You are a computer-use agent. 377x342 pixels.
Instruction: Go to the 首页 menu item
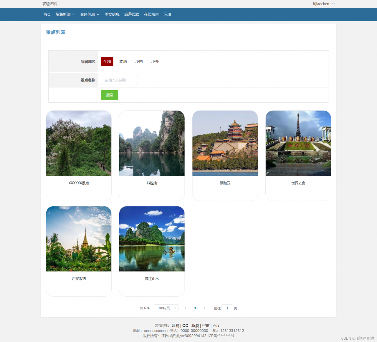point(47,14)
